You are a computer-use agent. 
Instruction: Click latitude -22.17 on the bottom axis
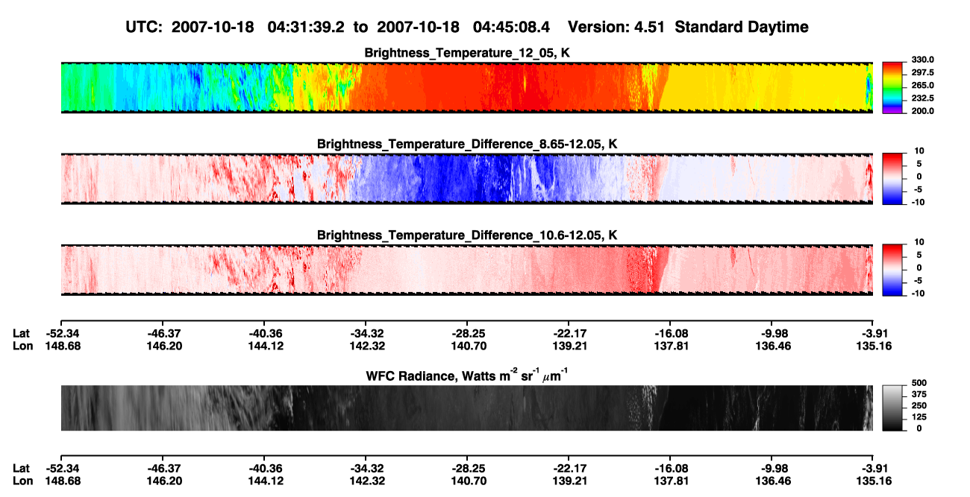pos(569,468)
